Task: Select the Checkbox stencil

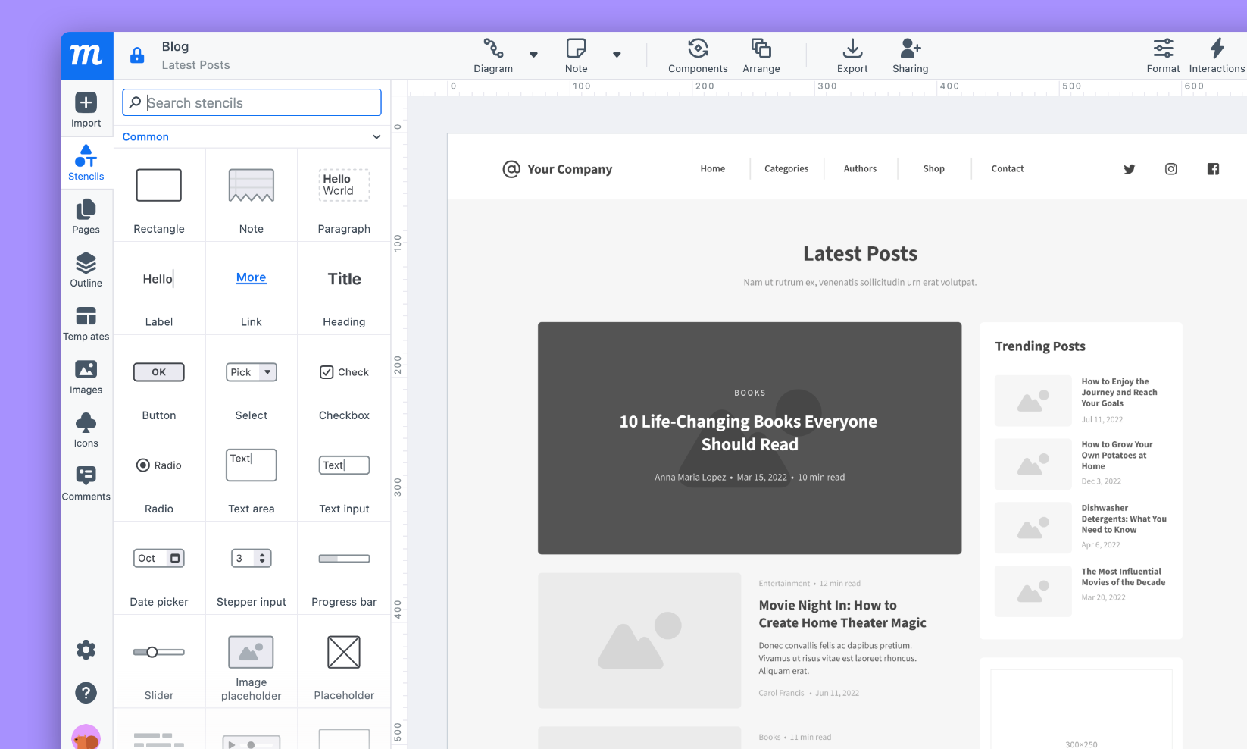Action: click(x=344, y=381)
